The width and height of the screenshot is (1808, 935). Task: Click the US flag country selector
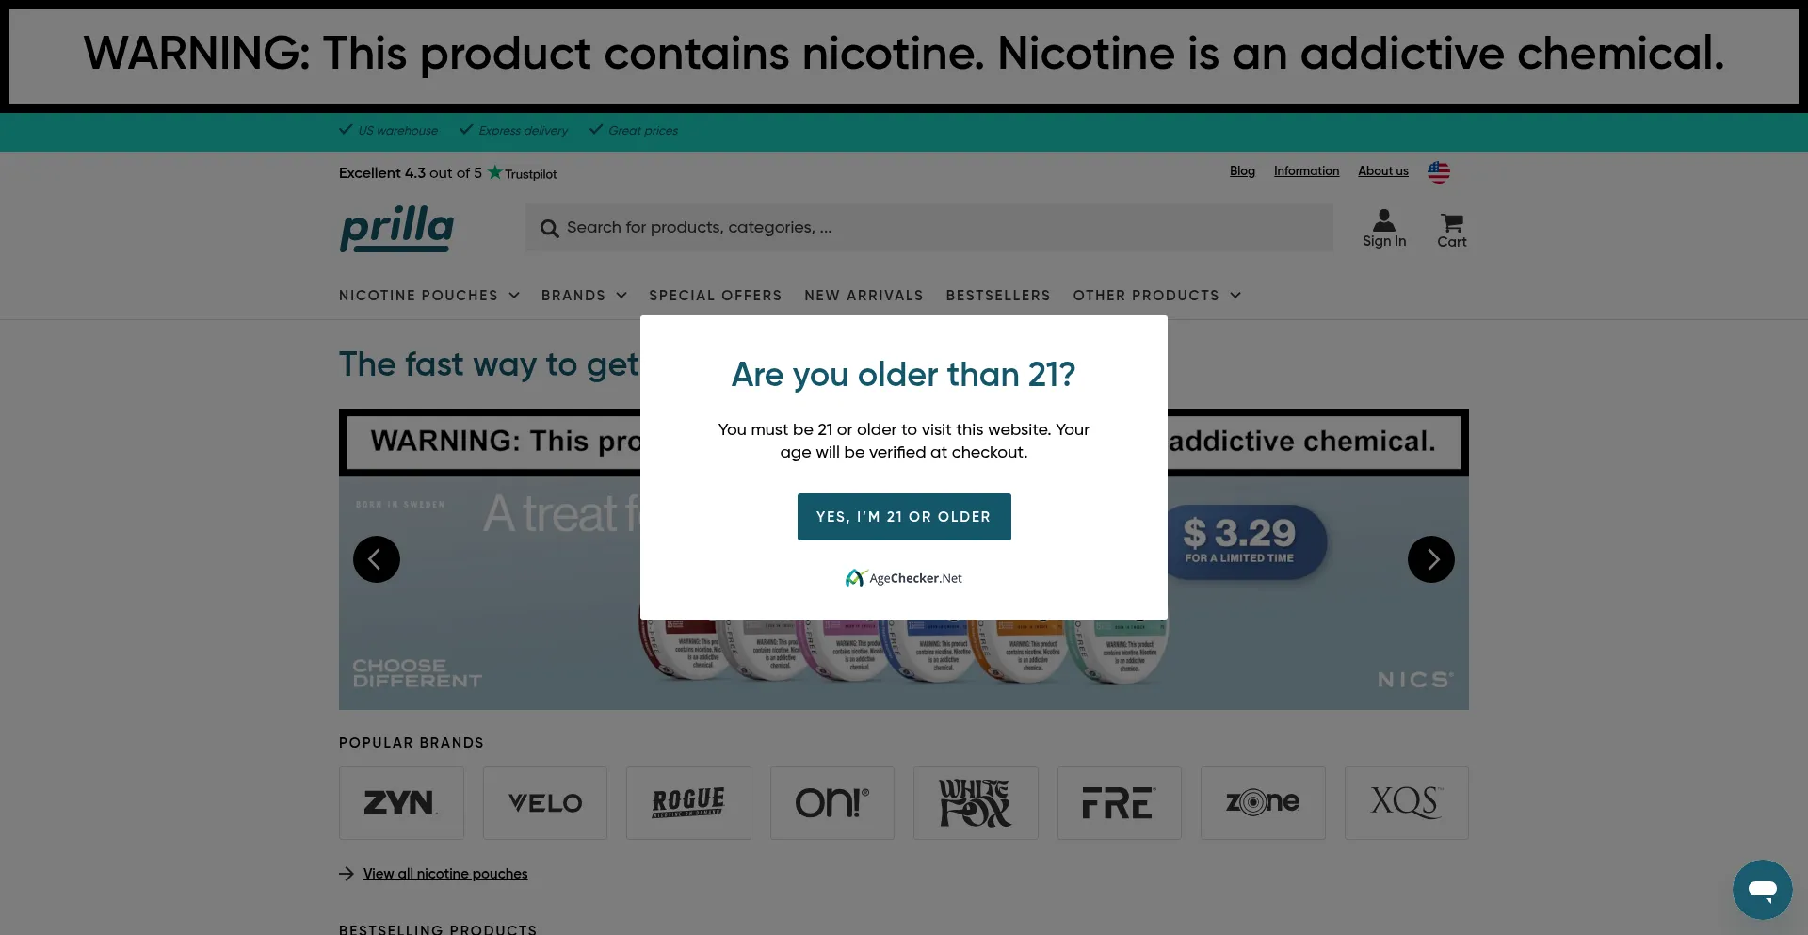tap(1438, 172)
